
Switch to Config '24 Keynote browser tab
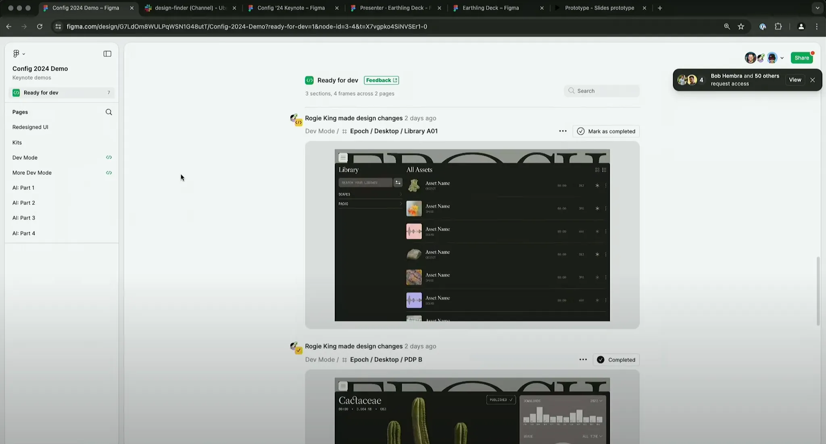click(x=291, y=8)
